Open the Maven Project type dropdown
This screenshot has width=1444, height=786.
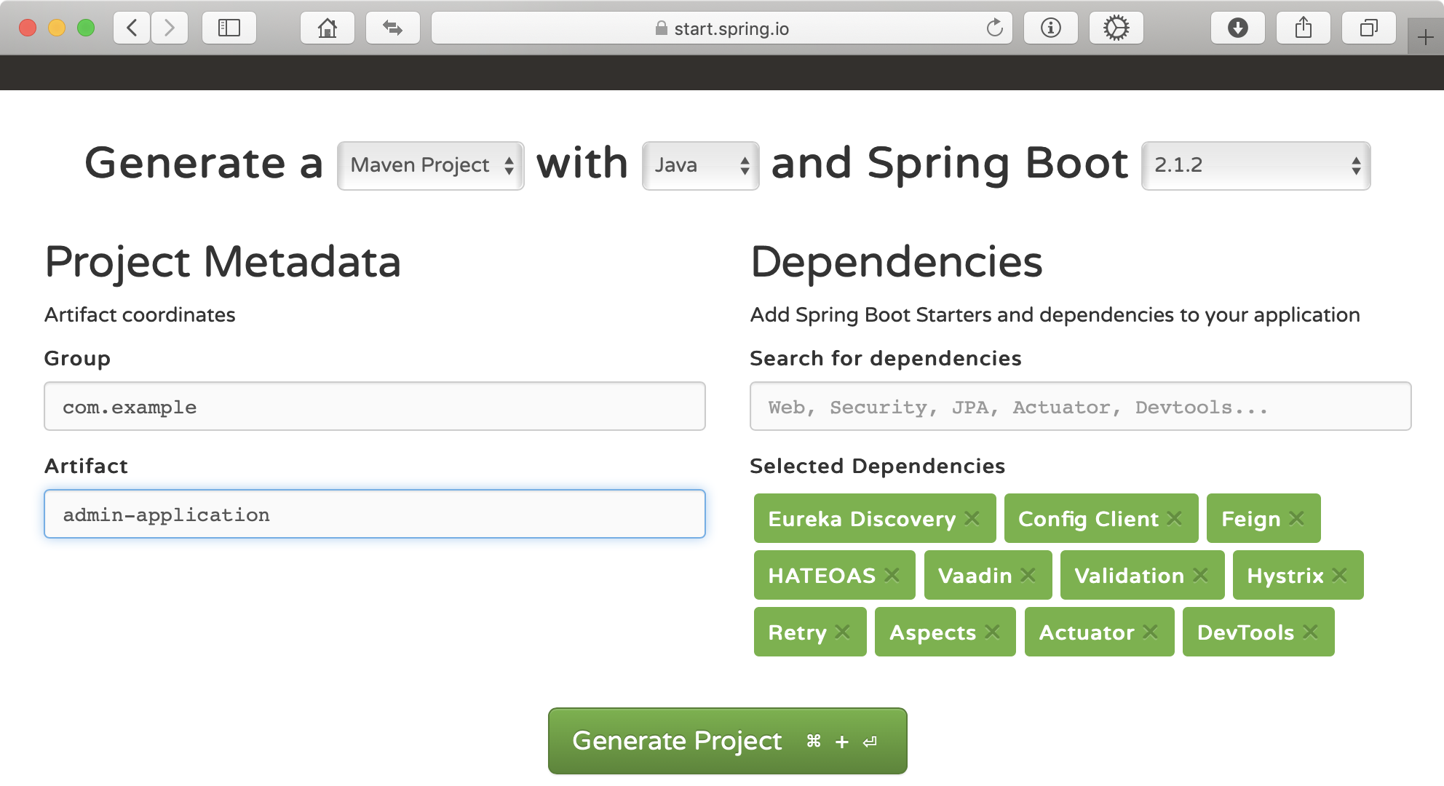[x=431, y=166]
